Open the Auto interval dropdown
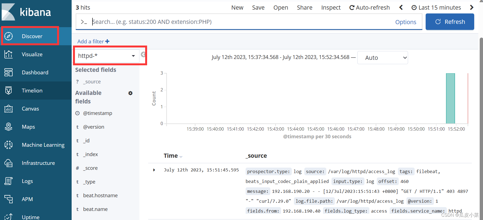 tap(383, 58)
